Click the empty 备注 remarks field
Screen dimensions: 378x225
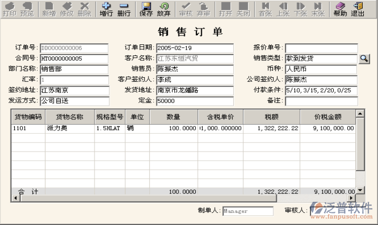[321, 101]
